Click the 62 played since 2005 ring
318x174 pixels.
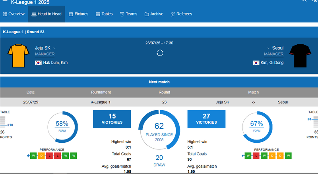pos(159,130)
